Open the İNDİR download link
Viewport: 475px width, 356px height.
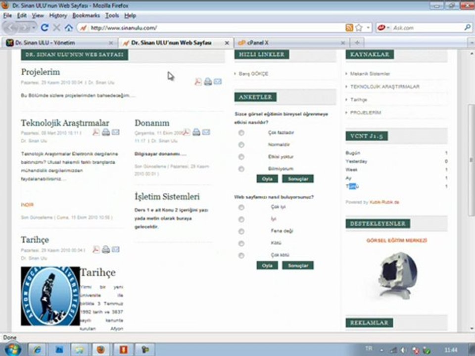(x=27, y=205)
